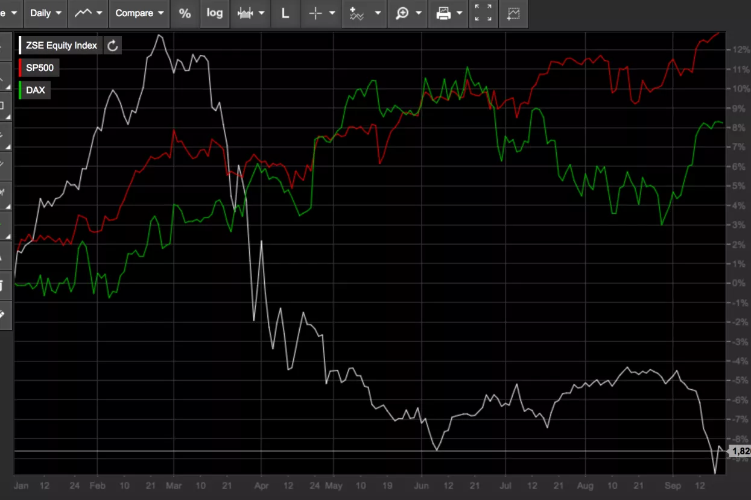This screenshot has width=751, height=500.
Task: Enter fullscreen with the expand arrows icon
Action: [x=483, y=13]
